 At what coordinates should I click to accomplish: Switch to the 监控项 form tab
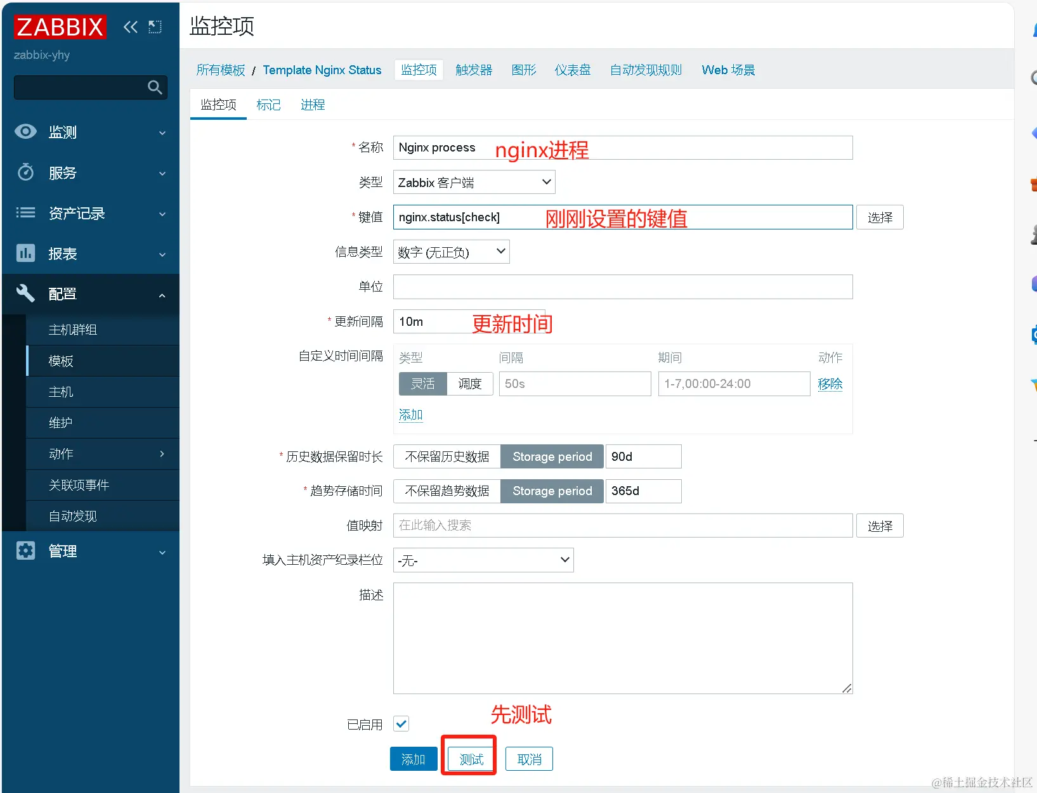[x=218, y=105]
